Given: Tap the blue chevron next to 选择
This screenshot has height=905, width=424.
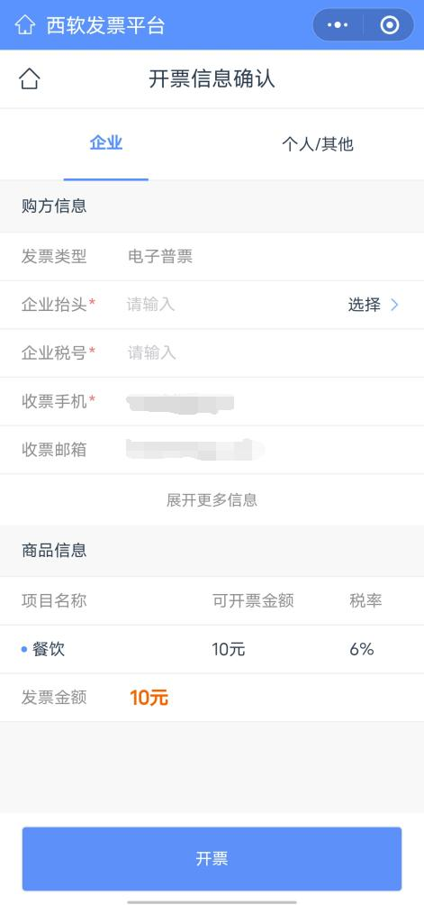Looking at the screenshot, I should 394,305.
